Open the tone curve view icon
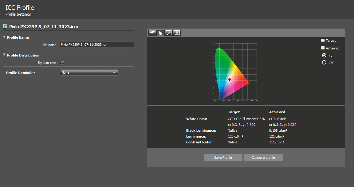The width and height of the screenshot is (354, 187). (168, 33)
